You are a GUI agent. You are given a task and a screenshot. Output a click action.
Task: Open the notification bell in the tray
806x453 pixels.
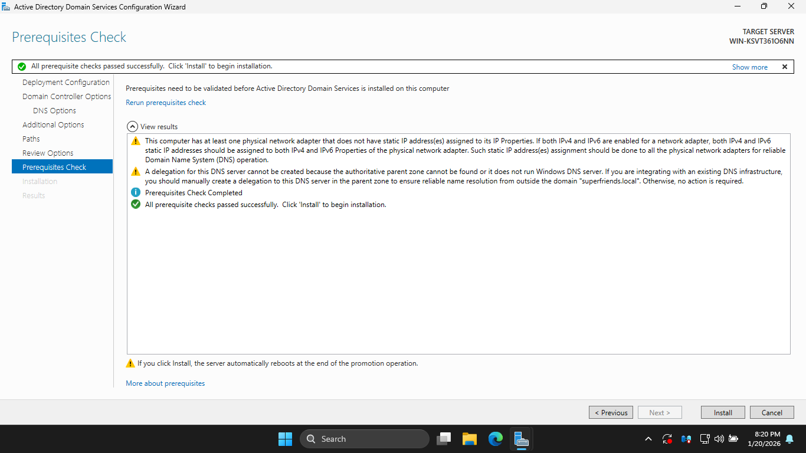click(x=789, y=439)
